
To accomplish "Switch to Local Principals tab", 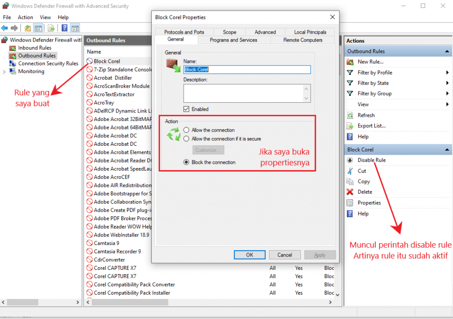I will coord(310,32).
